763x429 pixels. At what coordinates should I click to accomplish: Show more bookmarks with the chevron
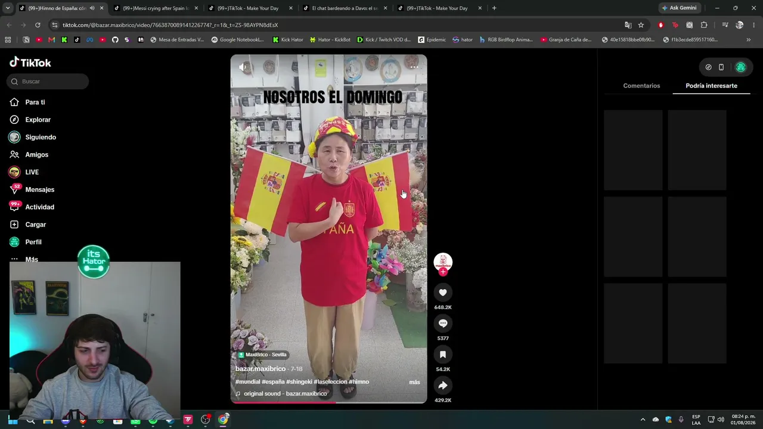[749, 40]
